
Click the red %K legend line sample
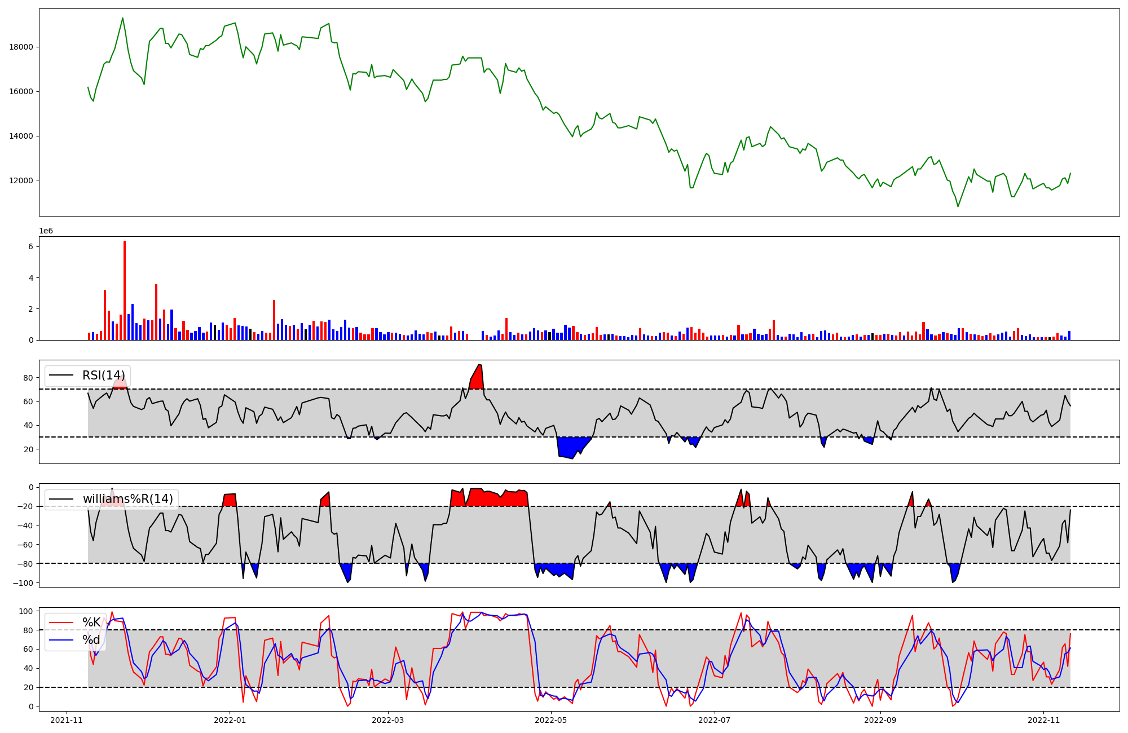coord(61,622)
